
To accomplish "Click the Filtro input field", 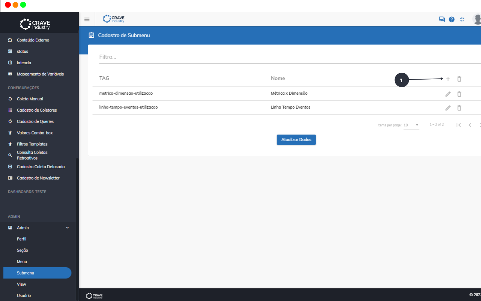I will [x=290, y=57].
